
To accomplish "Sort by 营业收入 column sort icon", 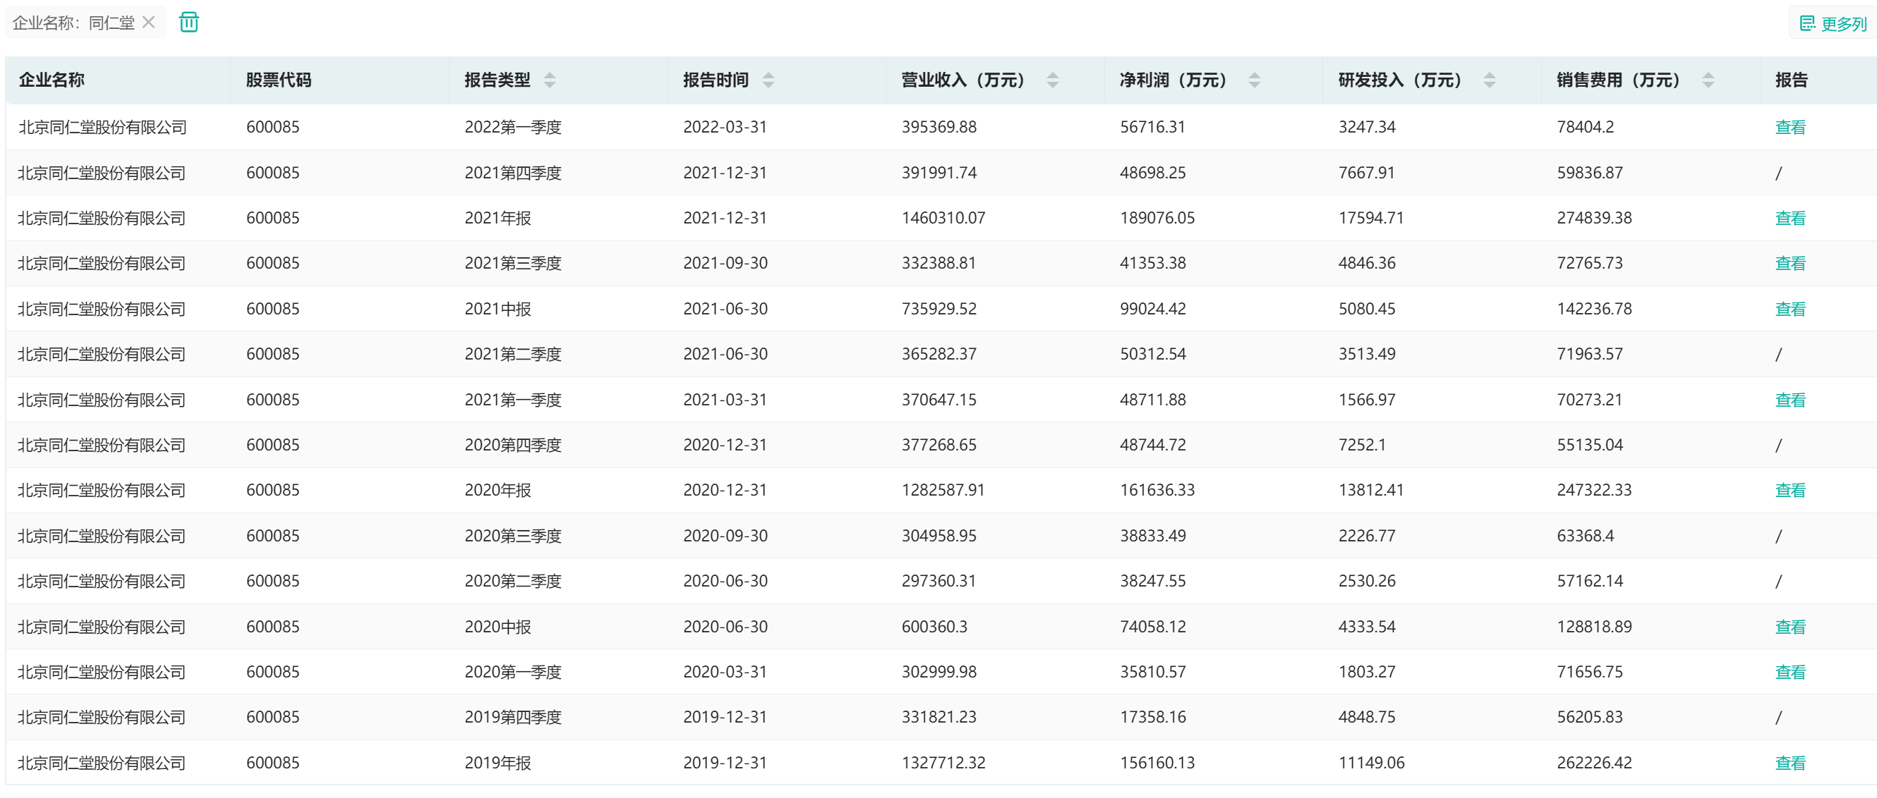I will pos(1052,80).
